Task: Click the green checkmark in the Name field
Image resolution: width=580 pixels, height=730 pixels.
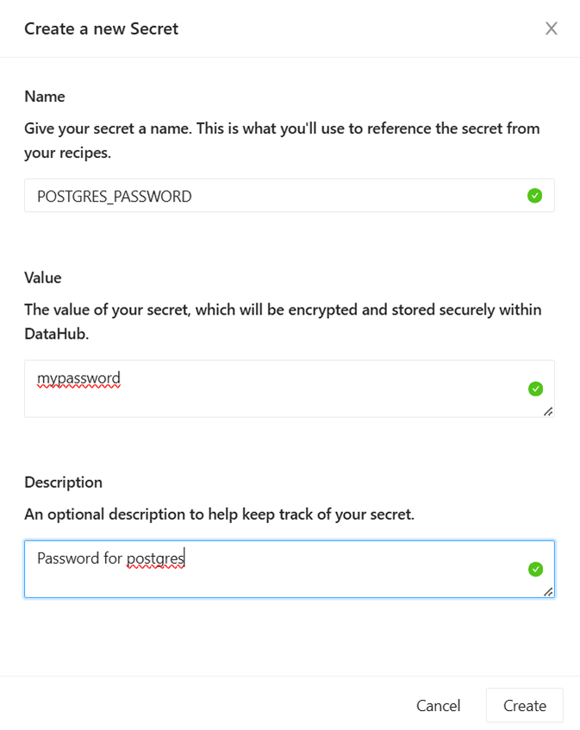Action: [534, 197]
